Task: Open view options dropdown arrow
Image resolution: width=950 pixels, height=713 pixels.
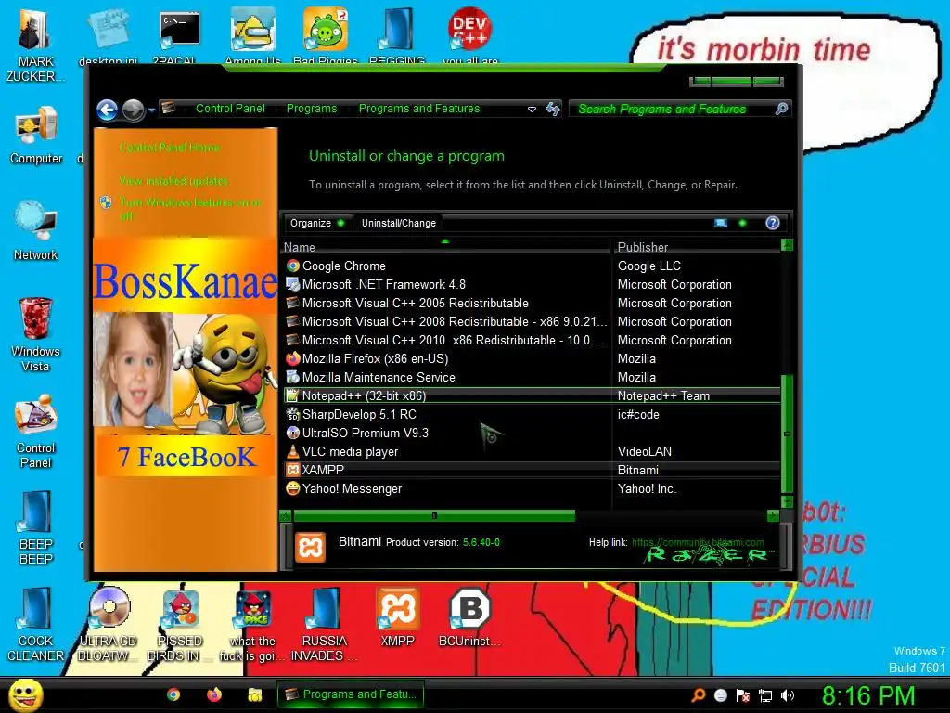Action: click(x=742, y=223)
